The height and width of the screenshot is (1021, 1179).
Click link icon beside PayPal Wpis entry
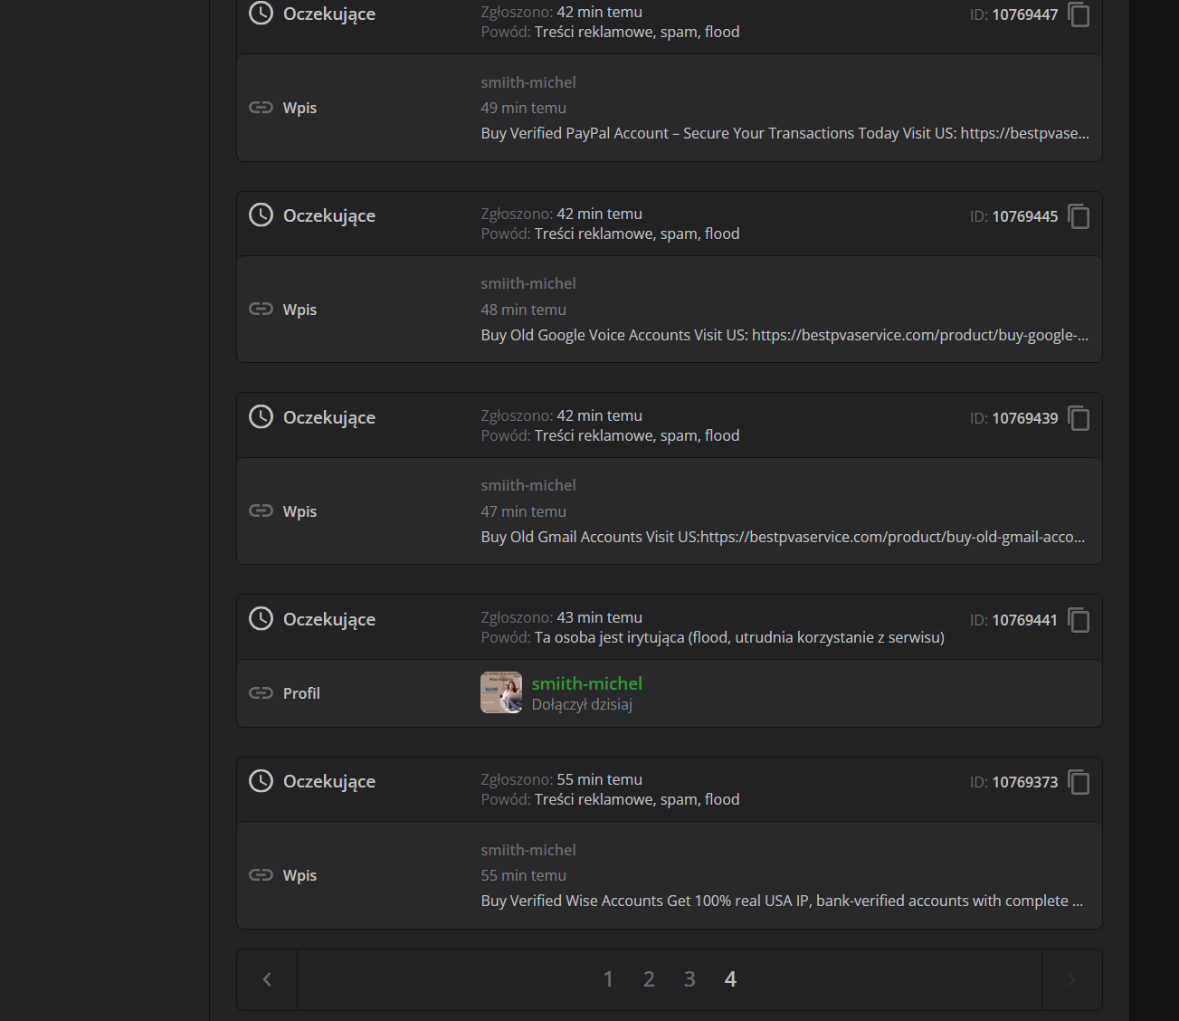point(261,108)
